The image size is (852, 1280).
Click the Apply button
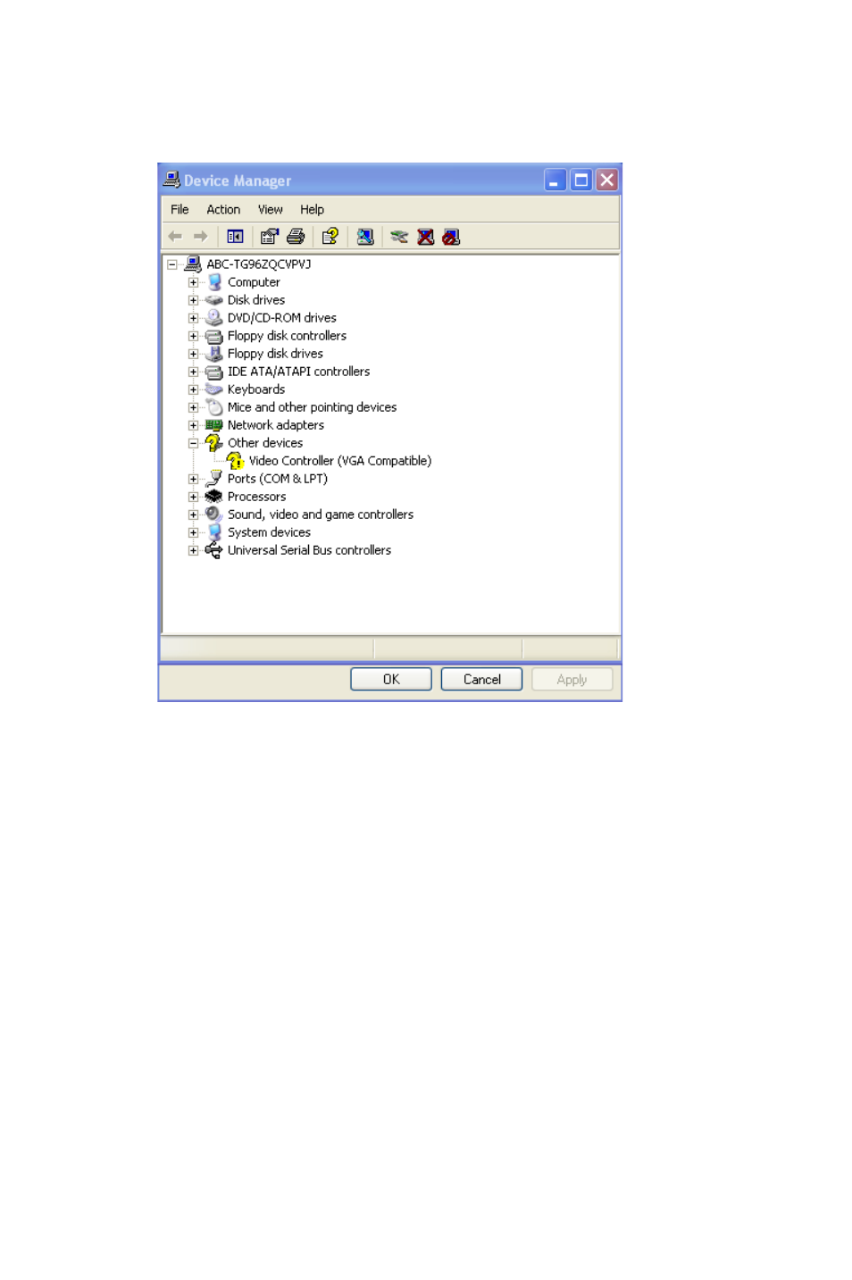[x=572, y=680]
